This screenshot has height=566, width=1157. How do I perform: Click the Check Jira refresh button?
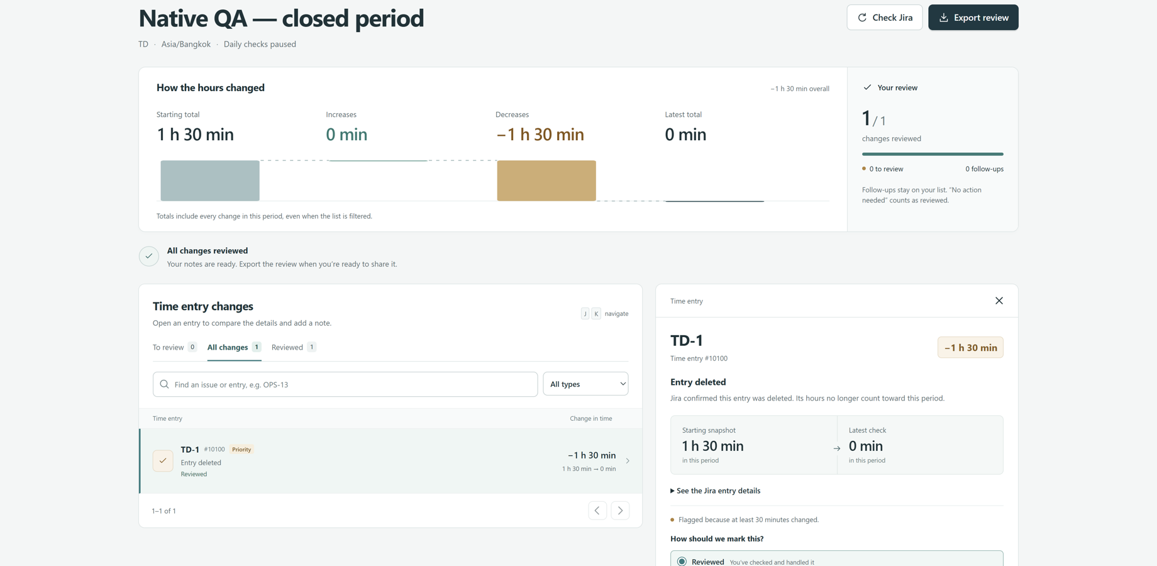coord(884,18)
